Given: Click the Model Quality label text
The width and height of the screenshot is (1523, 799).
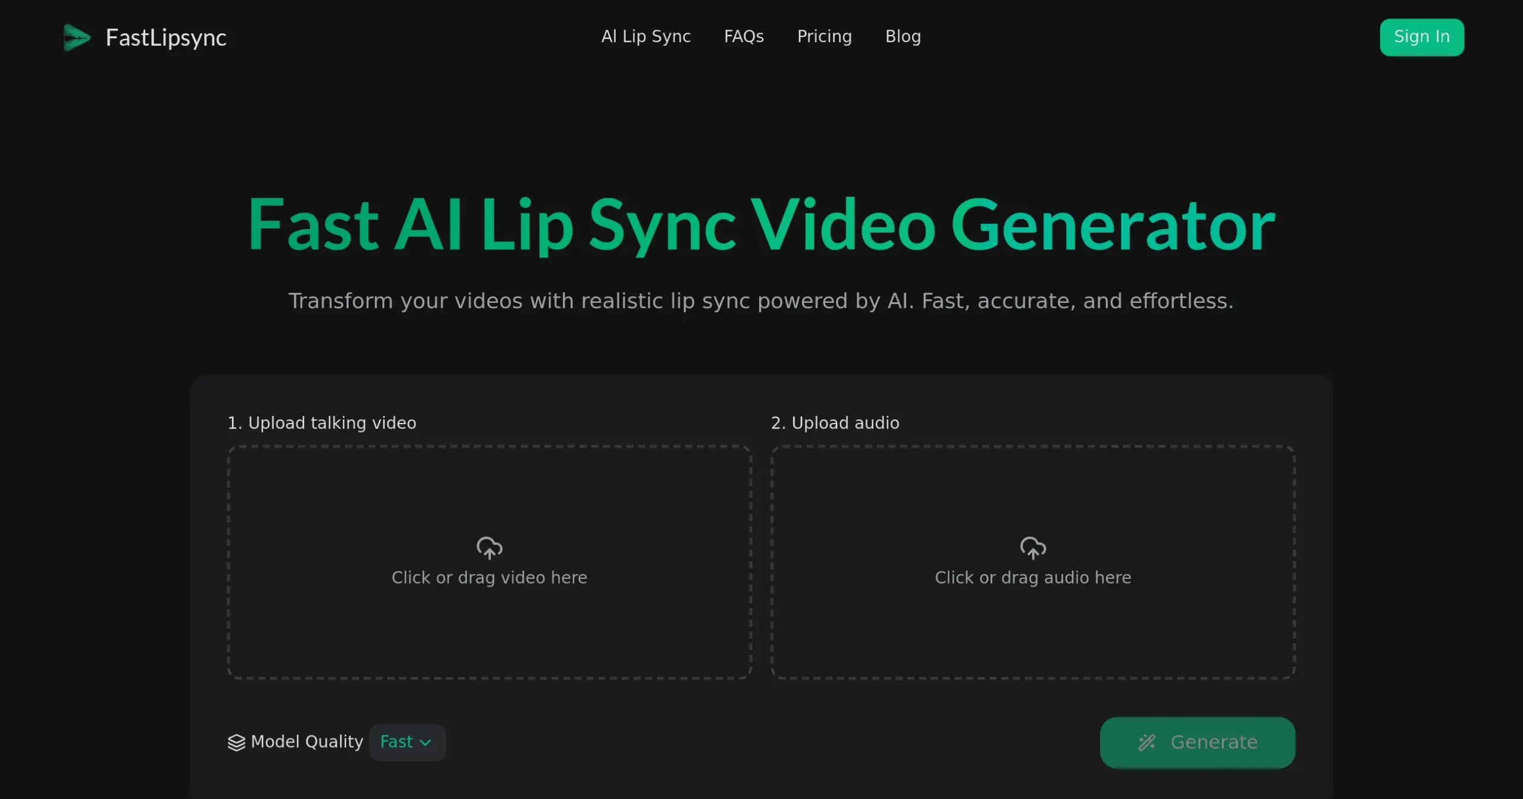Looking at the screenshot, I should (x=306, y=742).
